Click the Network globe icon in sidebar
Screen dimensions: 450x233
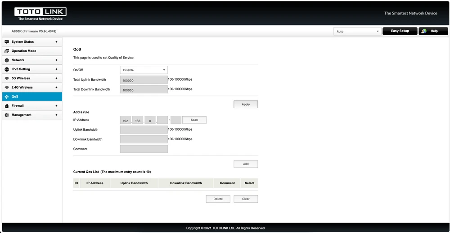coord(7,60)
